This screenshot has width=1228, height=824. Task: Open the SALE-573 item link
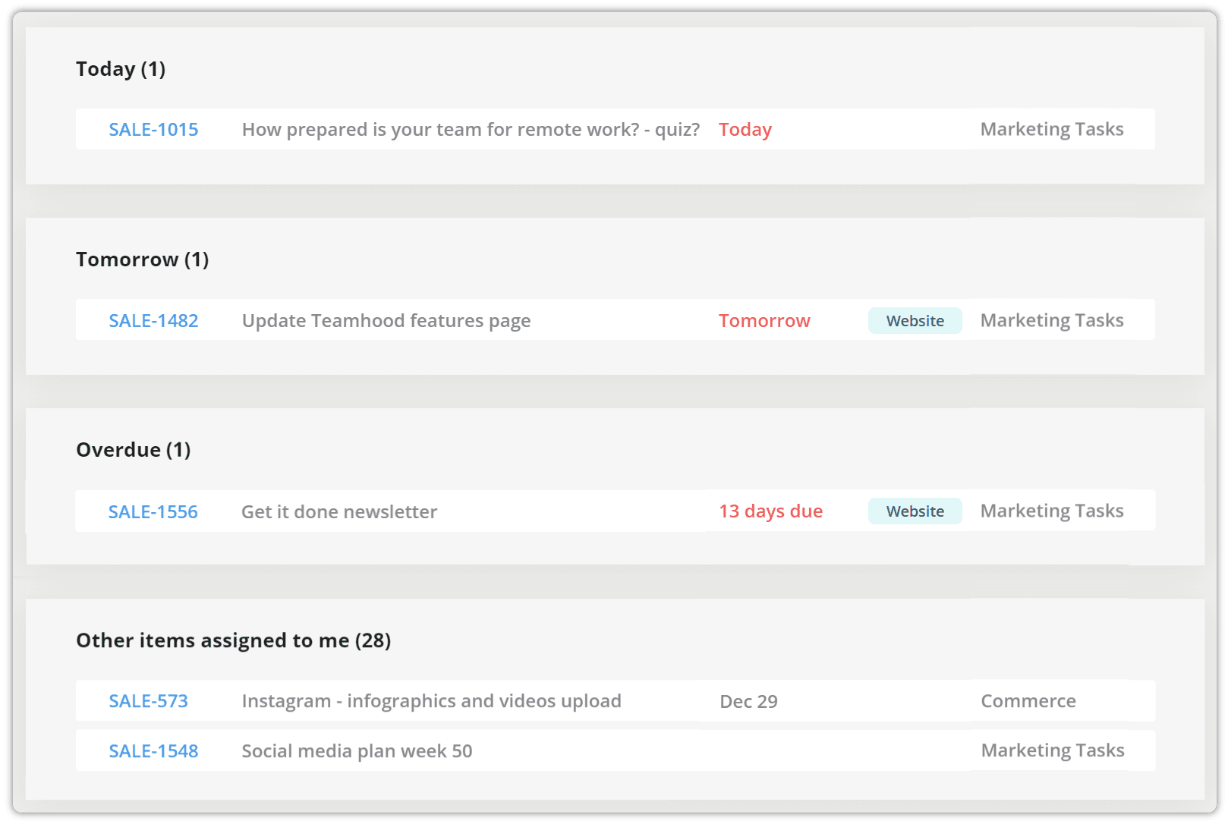[148, 701]
